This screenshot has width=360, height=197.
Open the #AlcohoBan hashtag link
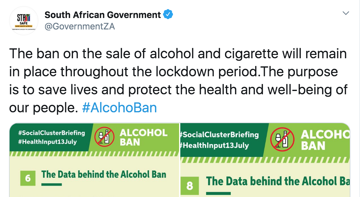point(119,108)
